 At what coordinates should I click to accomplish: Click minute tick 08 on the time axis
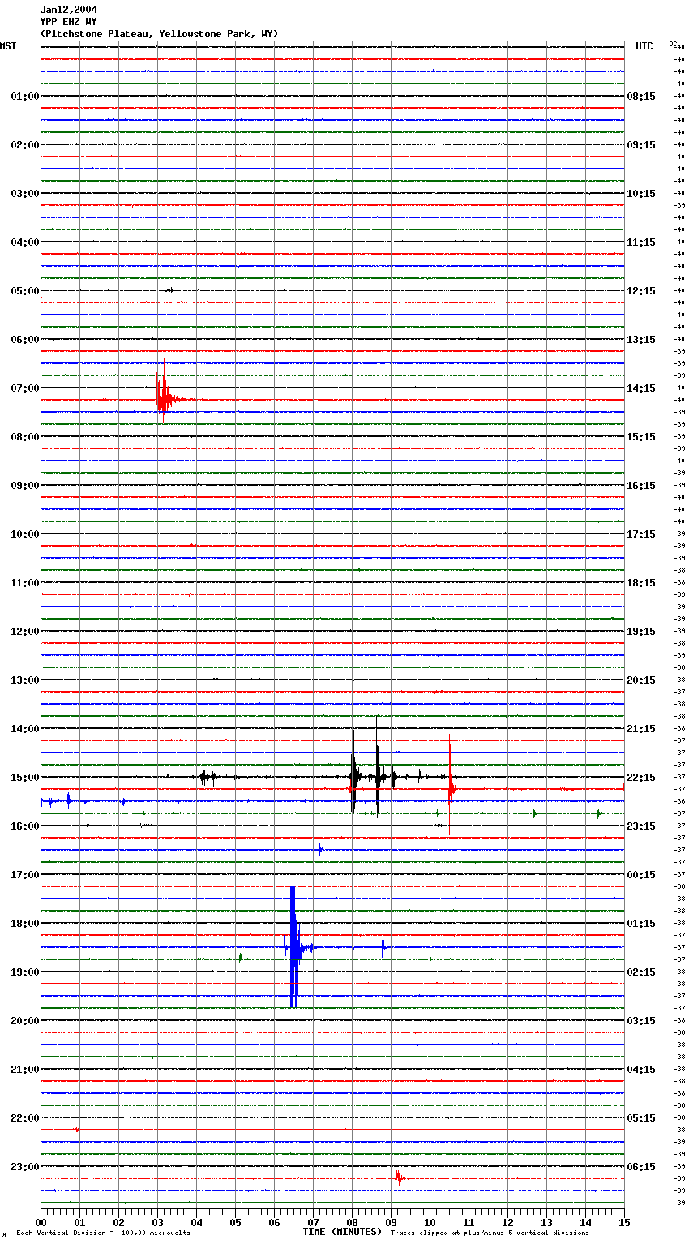point(352,1221)
